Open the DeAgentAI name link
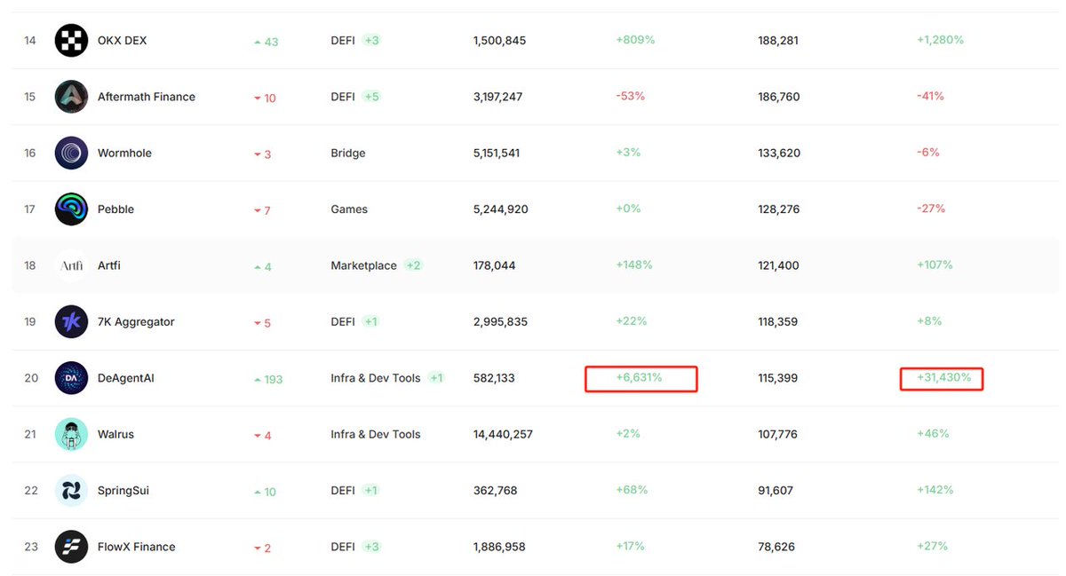Image resolution: width=1066 pixels, height=576 pixels. click(127, 378)
